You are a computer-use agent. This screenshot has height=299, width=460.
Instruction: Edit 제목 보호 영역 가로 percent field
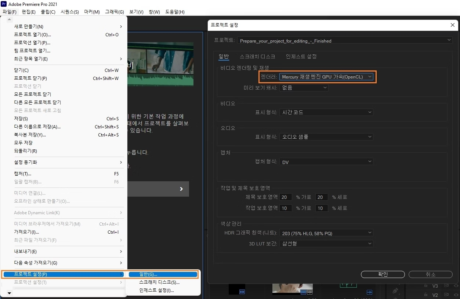pyautogui.click(x=286, y=197)
